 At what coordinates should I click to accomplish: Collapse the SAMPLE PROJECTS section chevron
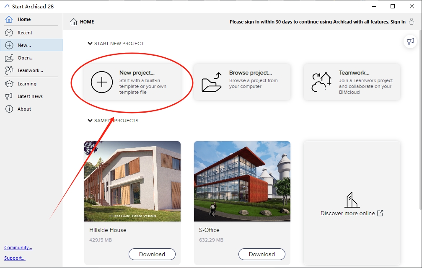click(90, 121)
